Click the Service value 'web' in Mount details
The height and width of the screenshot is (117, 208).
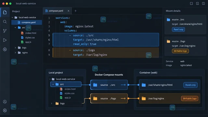point(182,61)
